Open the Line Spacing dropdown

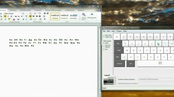[44, 16]
